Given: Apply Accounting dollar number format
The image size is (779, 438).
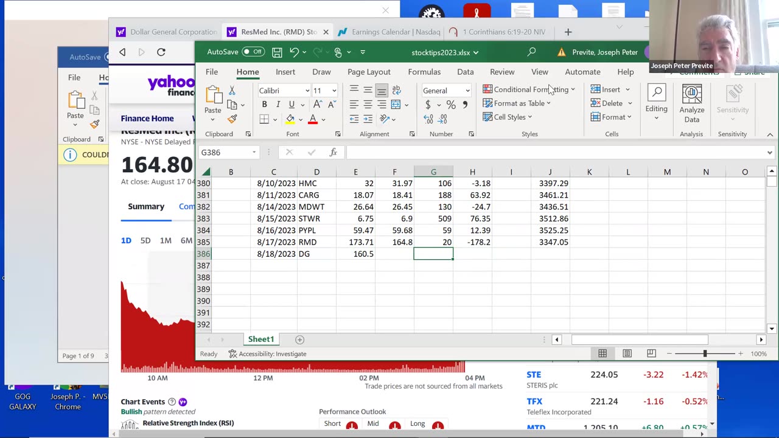Looking at the screenshot, I should pyautogui.click(x=428, y=105).
